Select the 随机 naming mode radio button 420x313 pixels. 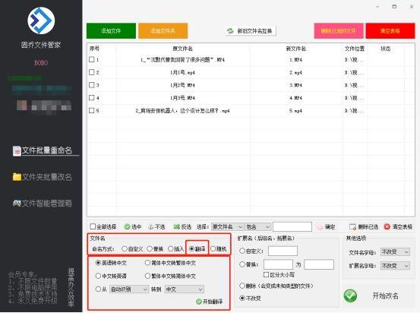(x=213, y=249)
